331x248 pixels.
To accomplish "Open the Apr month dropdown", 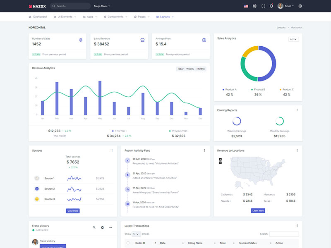I will tap(293, 39).
